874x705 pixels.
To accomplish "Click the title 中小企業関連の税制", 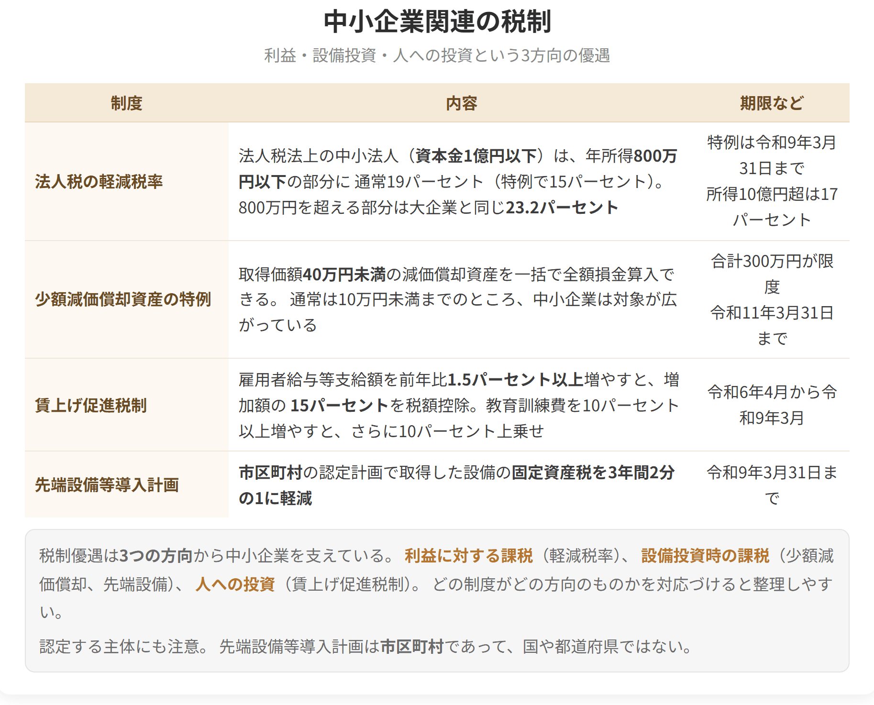I will (437, 22).
